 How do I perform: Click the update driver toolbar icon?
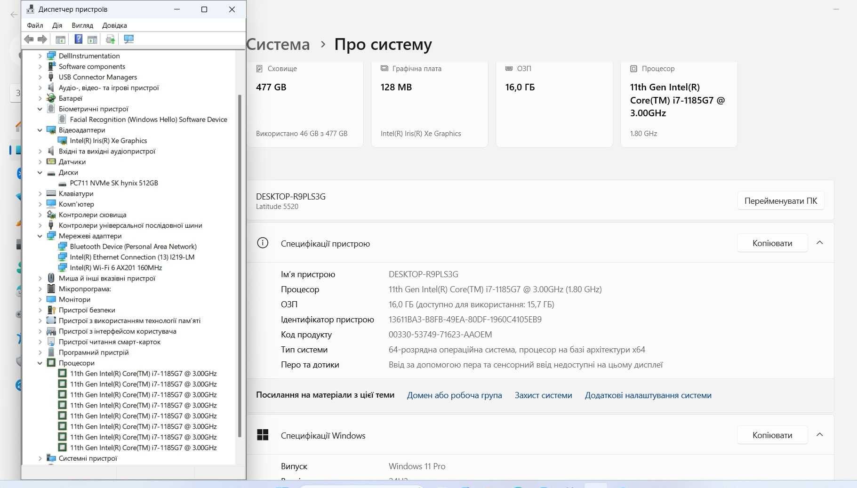pyautogui.click(x=110, y=40)
